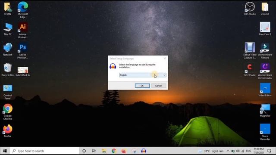
Task: Launch Google Chrome from the desktop
Action: point(8,112)
